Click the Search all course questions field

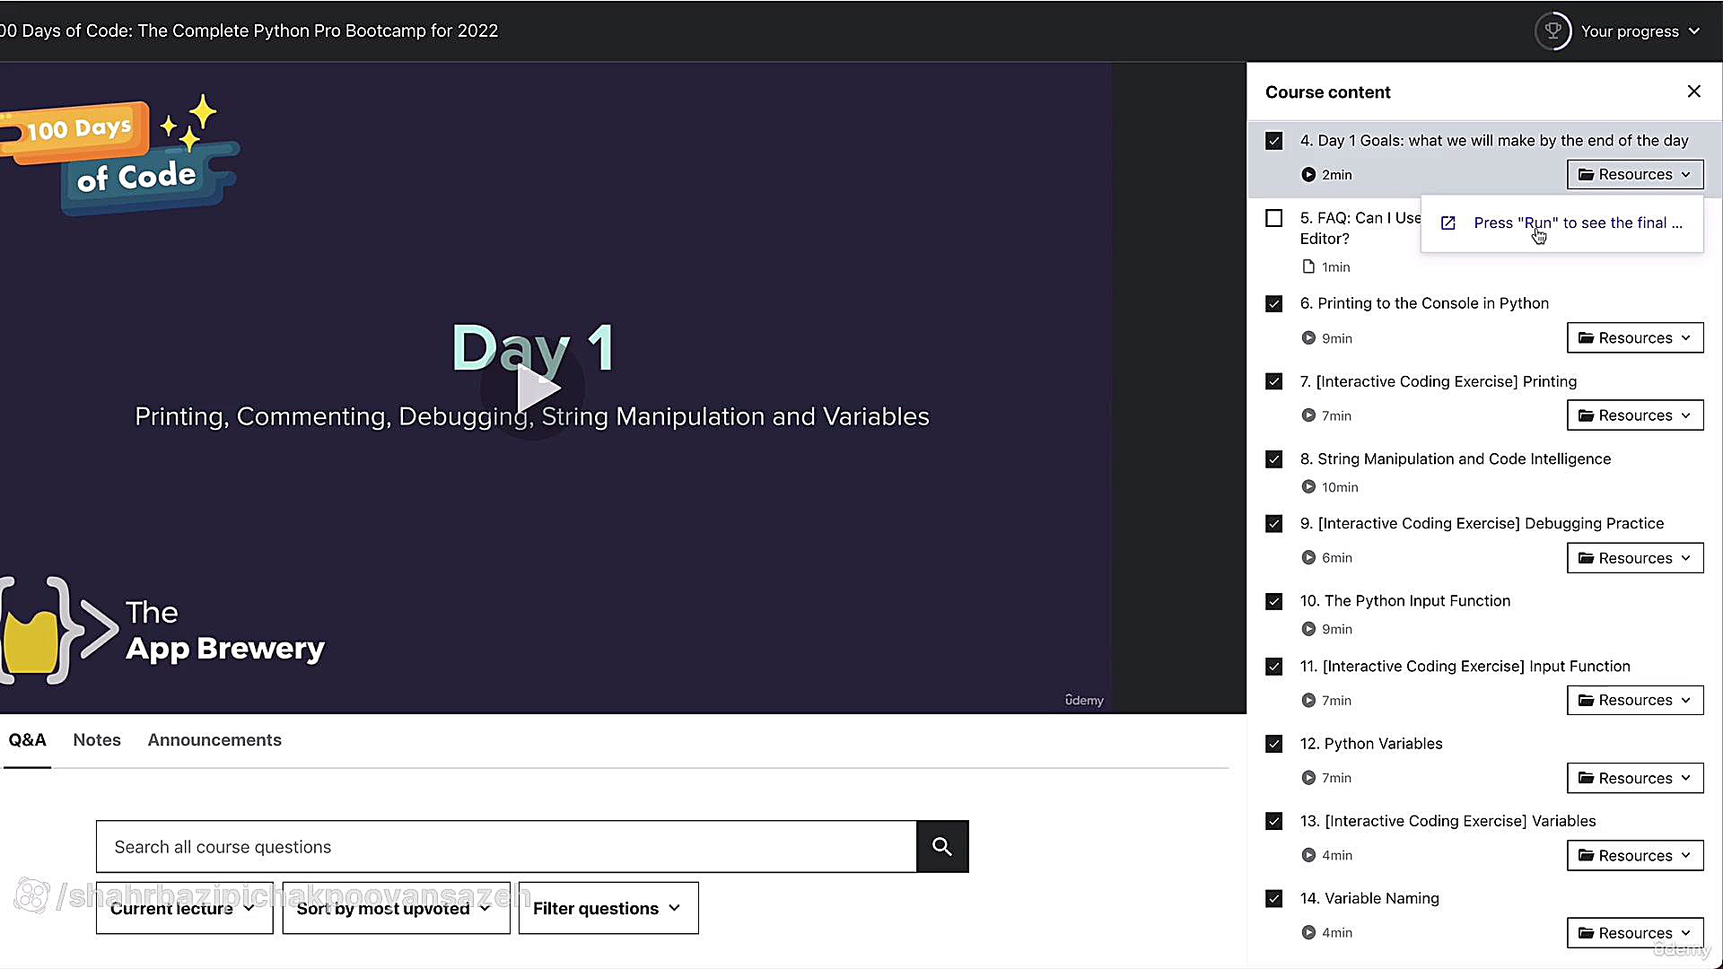[506, 846]
